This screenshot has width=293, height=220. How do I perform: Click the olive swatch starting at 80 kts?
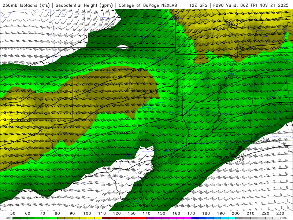pos(61,218)
